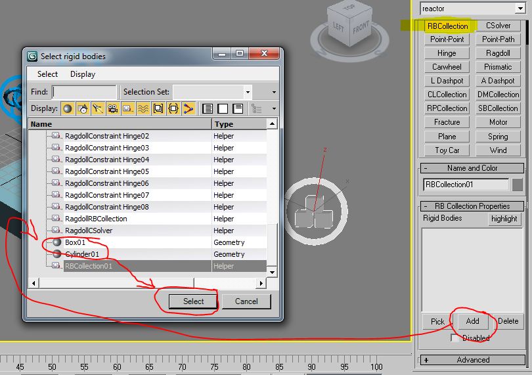This screenshot has width=532, height=375.
Task: Toggle the Geometry display filter sphere icon
Action: coord(68,108)
